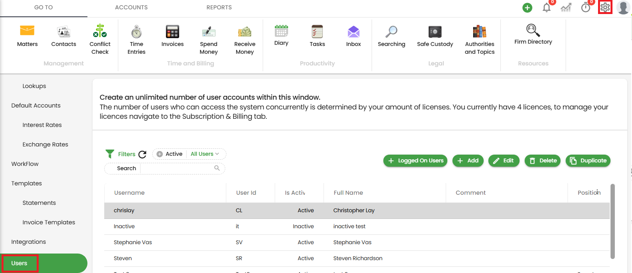Expand the All Users dropdown
632x273 pixels.
click(x=205, y=154)
